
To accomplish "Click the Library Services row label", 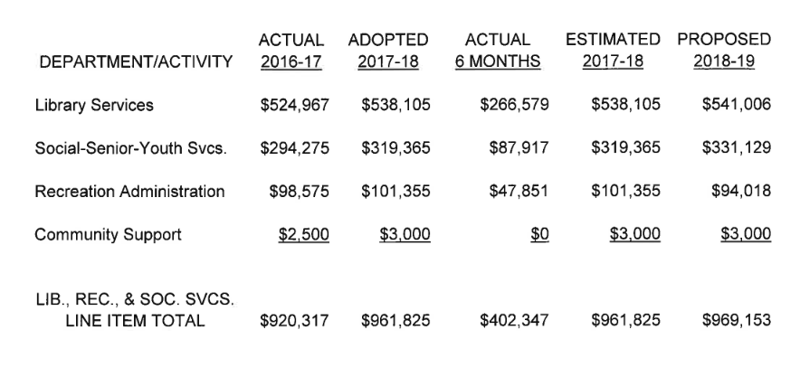I will coord(94,105).
